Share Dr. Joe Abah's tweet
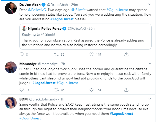156x122 pixels. tap(126, 54)
